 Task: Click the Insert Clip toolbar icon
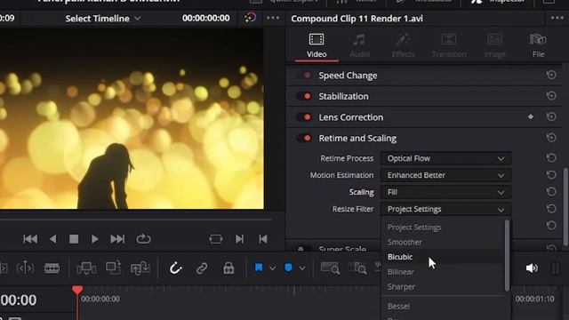click(x=86, y=268)
